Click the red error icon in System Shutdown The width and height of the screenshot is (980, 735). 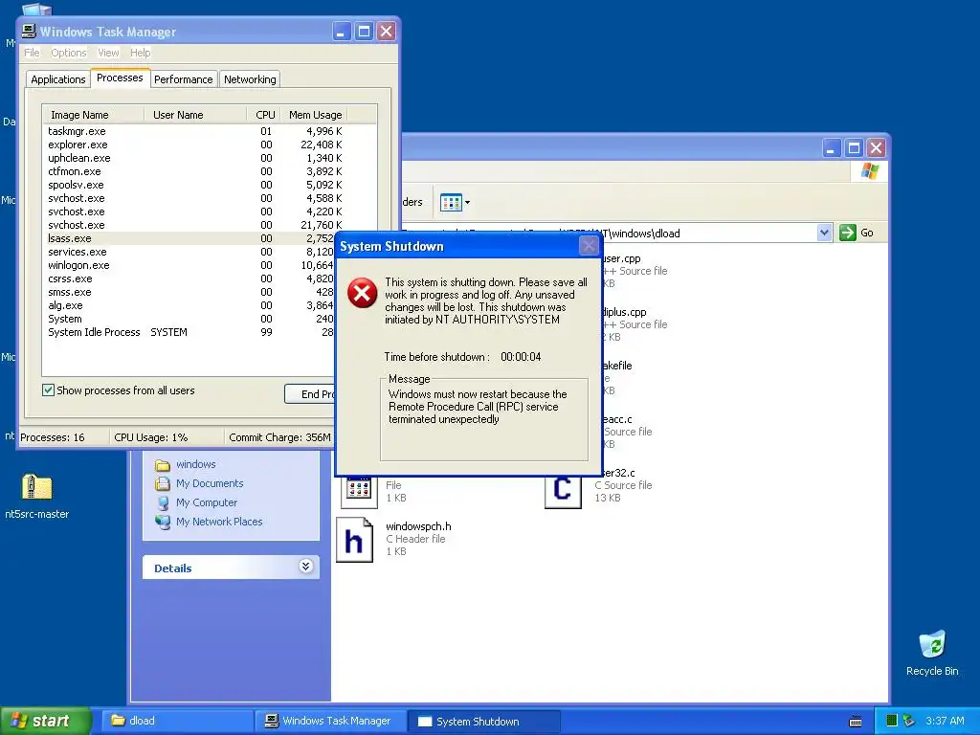pyautogui.click(x=363, y=293)
